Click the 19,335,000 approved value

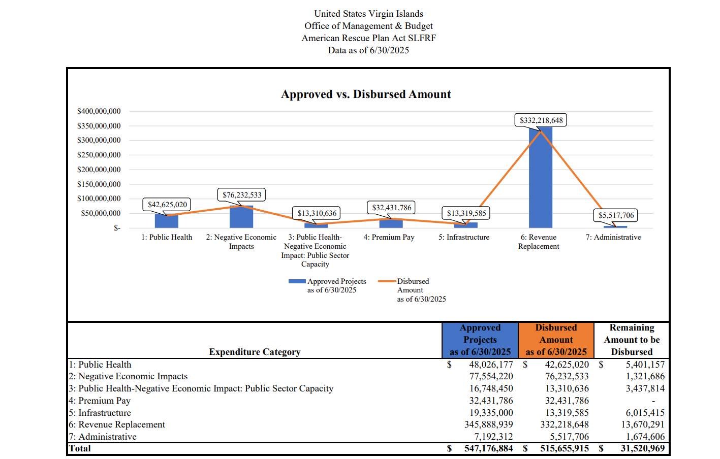pos(491,413)
